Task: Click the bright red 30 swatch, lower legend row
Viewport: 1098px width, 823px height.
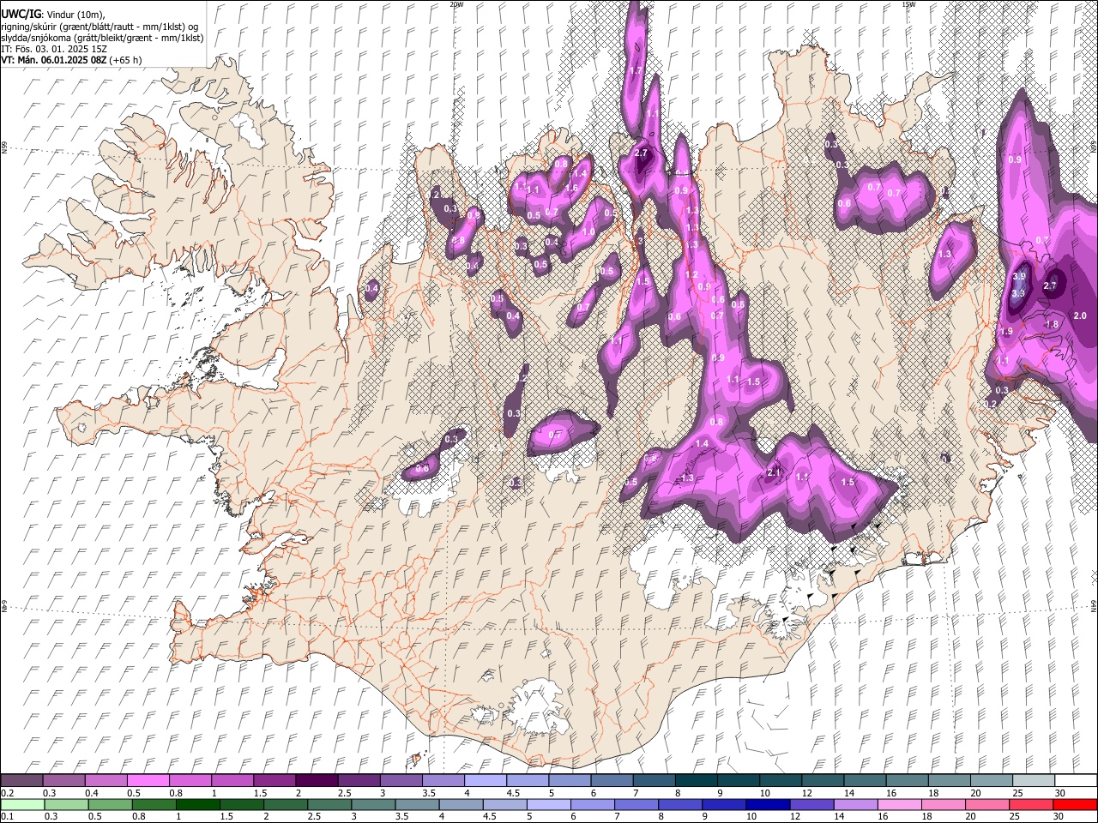Action: [x=1074, y=804]
